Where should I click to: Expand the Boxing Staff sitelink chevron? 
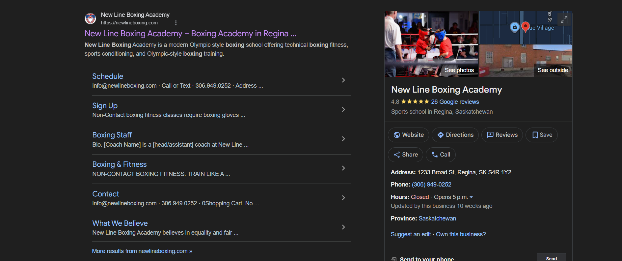tap(343, 139)
